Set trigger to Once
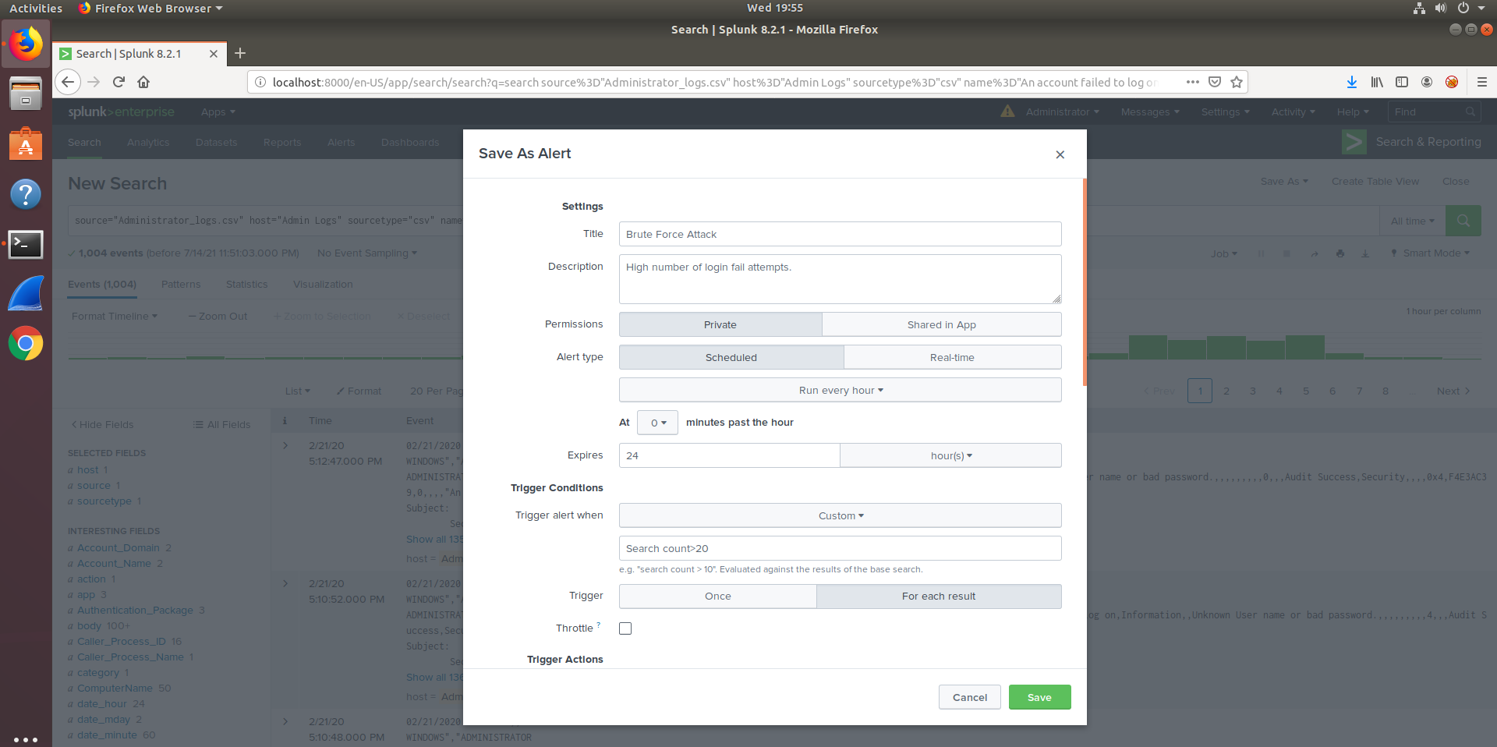Screen dimensions: 1497x747 [718, 596]
